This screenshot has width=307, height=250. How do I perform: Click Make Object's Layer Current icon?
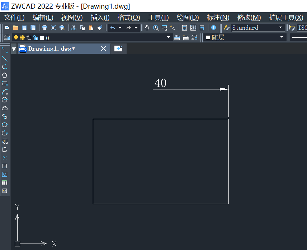(x=177, y=37)
